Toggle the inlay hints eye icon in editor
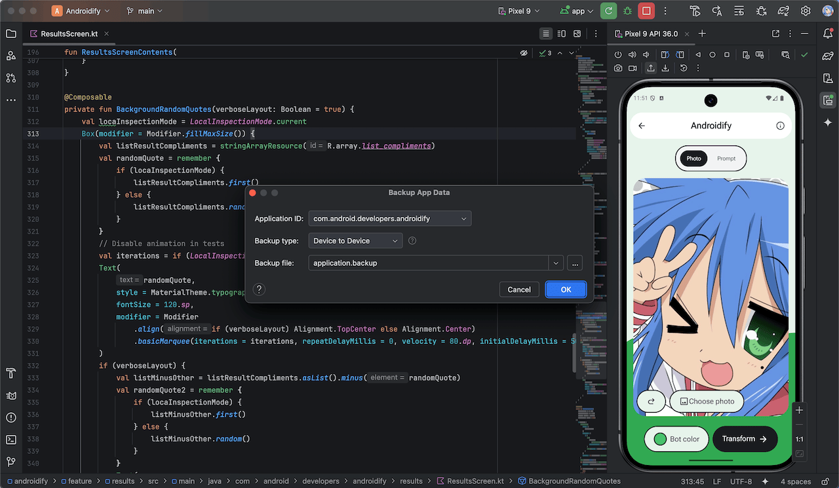The width and height of the screenshot is (839, 488). (524, 53)
